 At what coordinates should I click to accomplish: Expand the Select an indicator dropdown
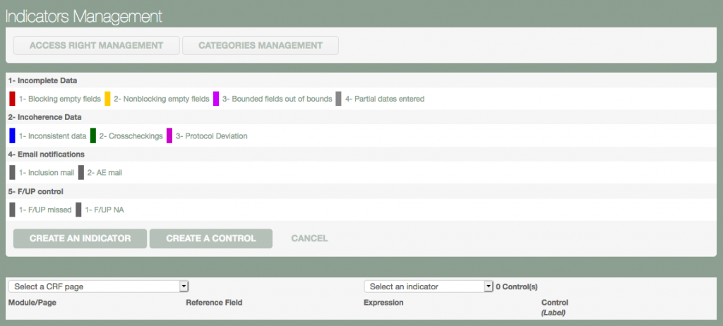click(x=428, y=286)
